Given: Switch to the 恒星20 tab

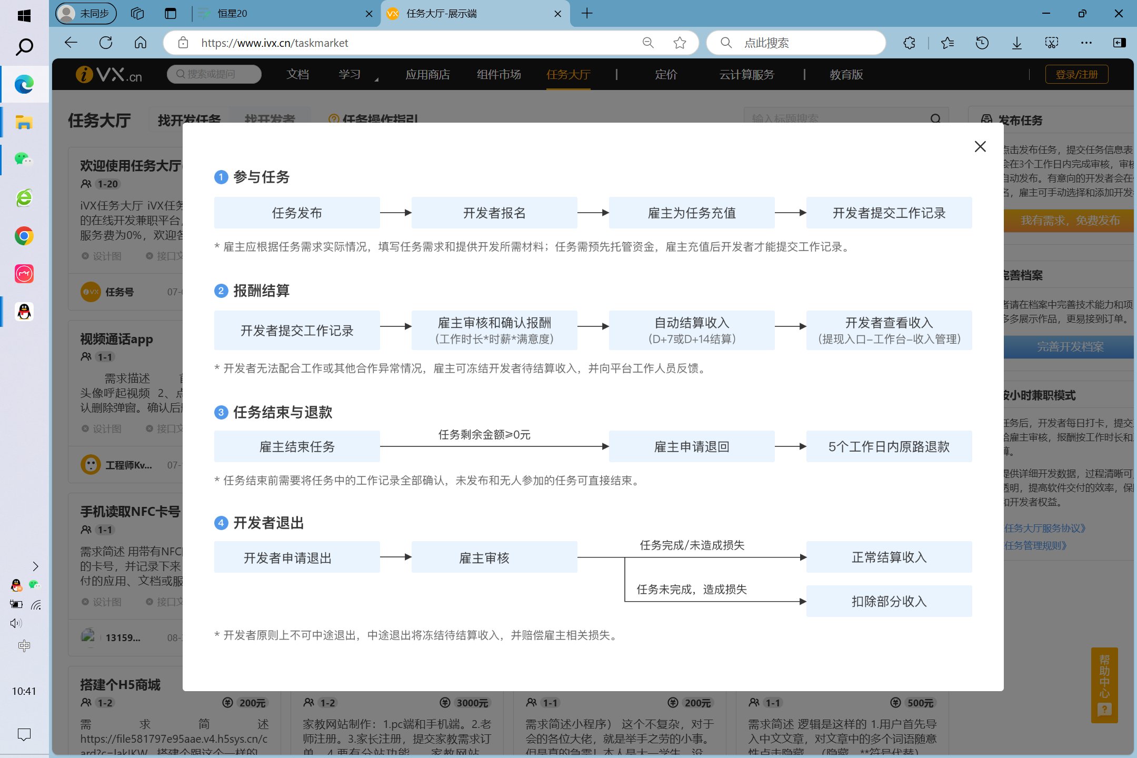Looking at the screenshot, I should tap(284, 14).
